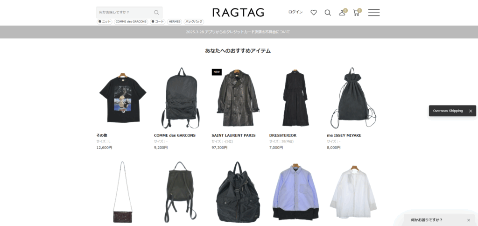The height and width of the screenshot is (226, 478).
Task: Open the black graphic T-shirt thumbnail
Action: pos(123,98)
